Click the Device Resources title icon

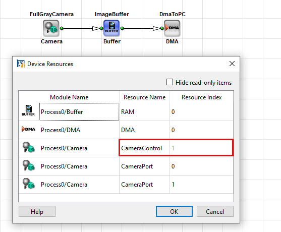(x=21, y=64)
